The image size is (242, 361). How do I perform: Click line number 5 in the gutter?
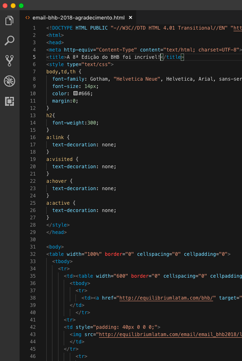[34, 57]
